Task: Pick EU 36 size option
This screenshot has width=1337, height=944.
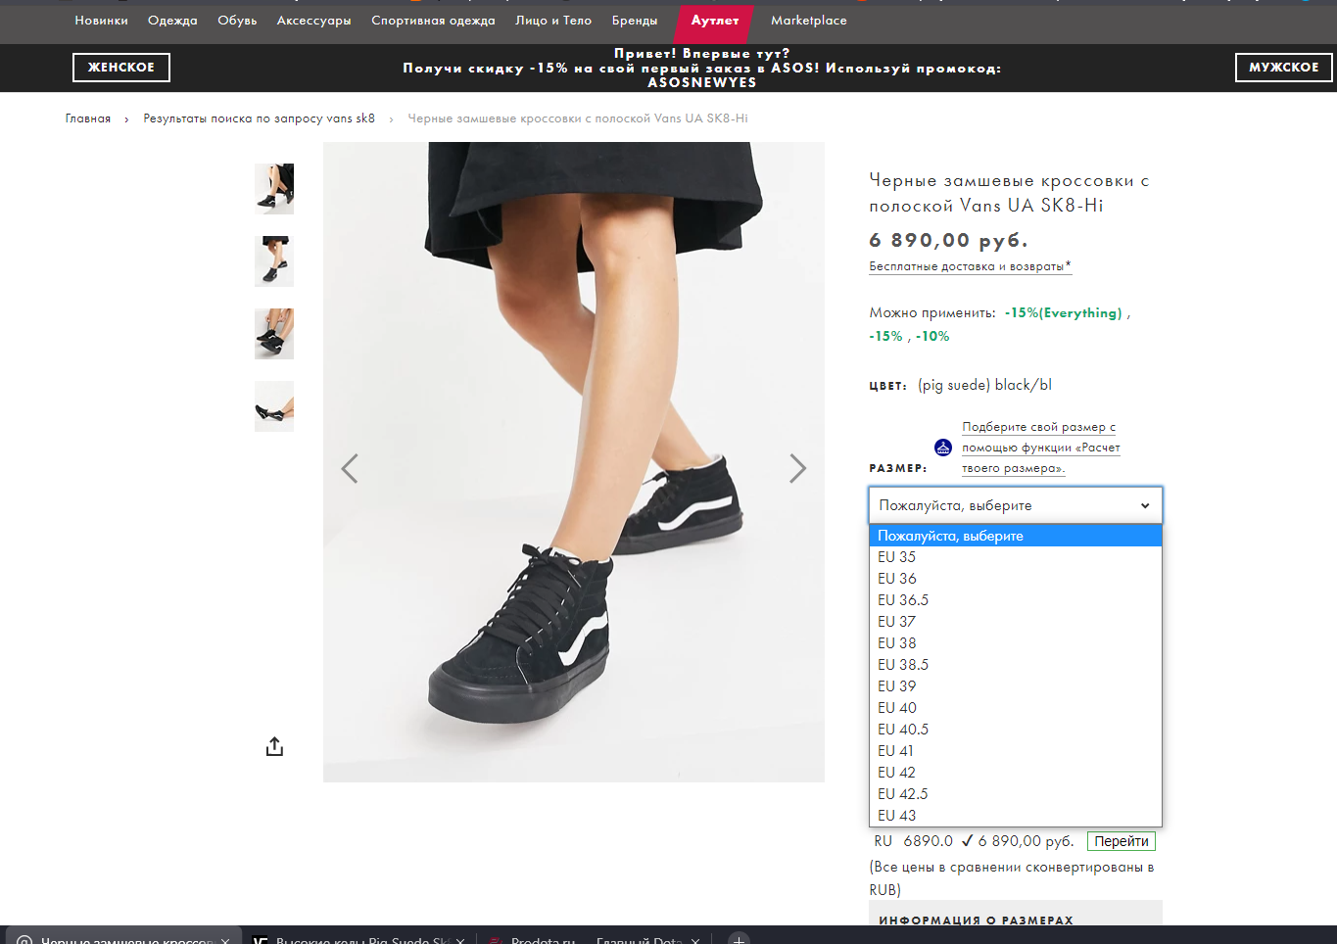Action: 897,579
